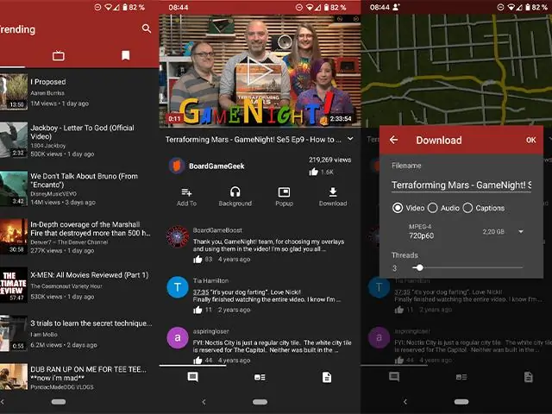Choose the Captions radio option

(x=468, y=208)
